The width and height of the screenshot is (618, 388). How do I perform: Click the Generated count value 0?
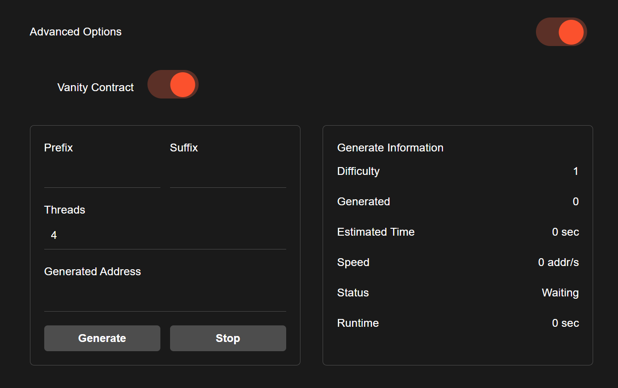575,202
